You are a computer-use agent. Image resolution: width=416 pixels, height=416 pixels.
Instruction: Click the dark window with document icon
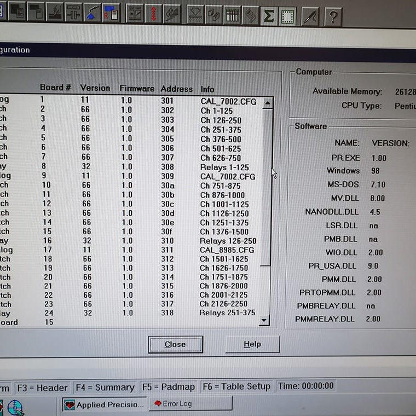point(36,11)
